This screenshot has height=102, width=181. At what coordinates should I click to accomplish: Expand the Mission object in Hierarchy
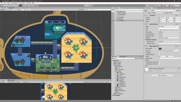(116, 19)
